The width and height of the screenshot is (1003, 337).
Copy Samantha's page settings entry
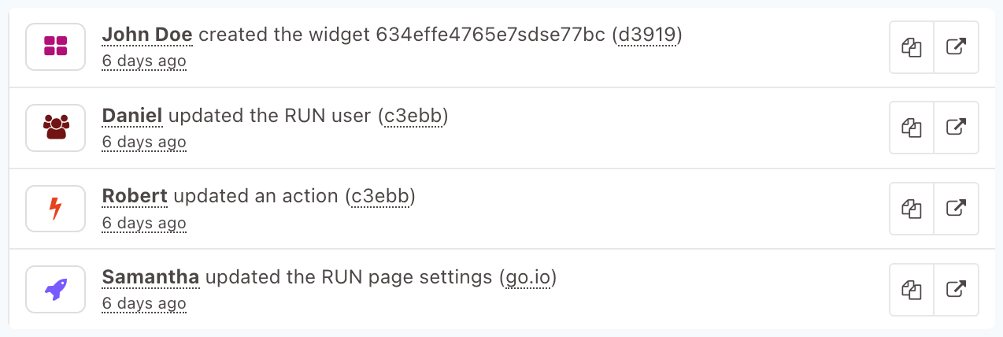click(912, 290)
